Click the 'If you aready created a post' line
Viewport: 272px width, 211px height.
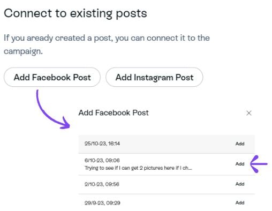pos(107,38)
